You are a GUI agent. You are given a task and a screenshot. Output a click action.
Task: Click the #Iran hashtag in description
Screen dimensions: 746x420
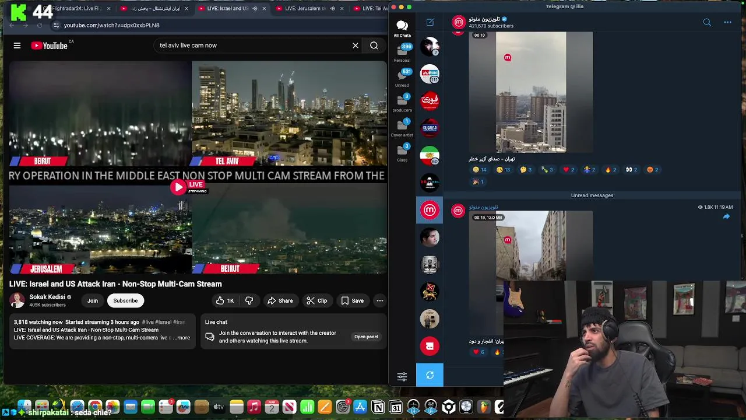point(179,322)
